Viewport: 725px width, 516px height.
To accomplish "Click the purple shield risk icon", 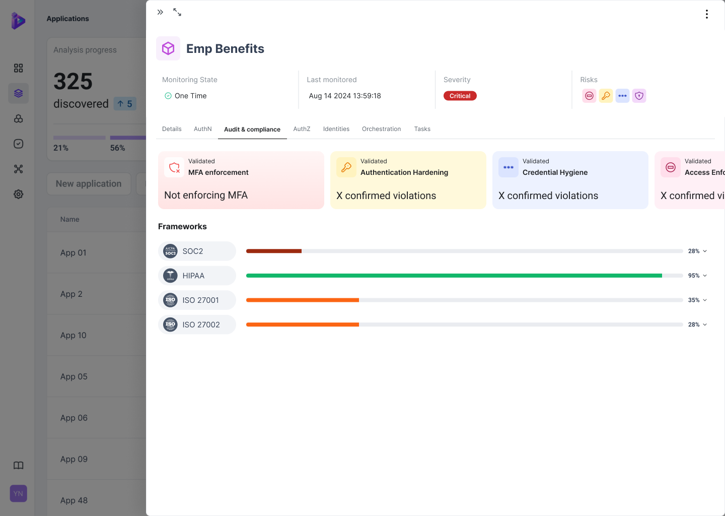I will tap(639, 96).
